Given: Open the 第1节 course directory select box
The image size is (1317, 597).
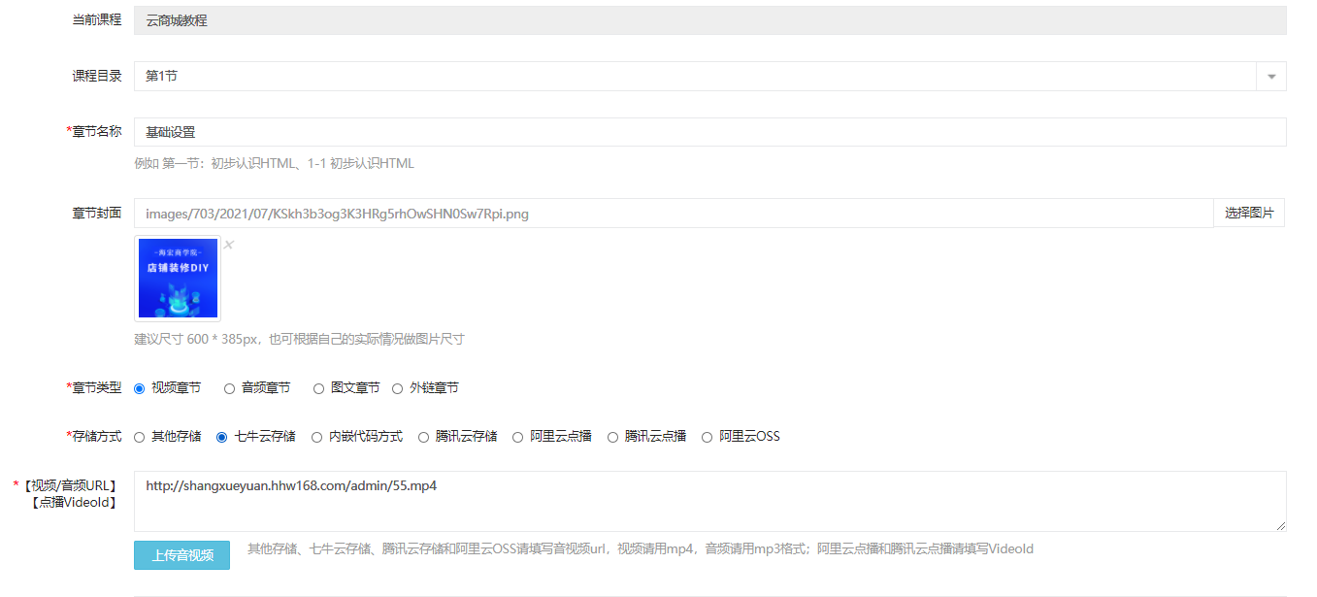Looking at the screenshot, I should tap(710, 77).
